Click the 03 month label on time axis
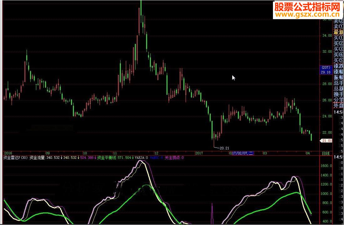 pos(265,153)
